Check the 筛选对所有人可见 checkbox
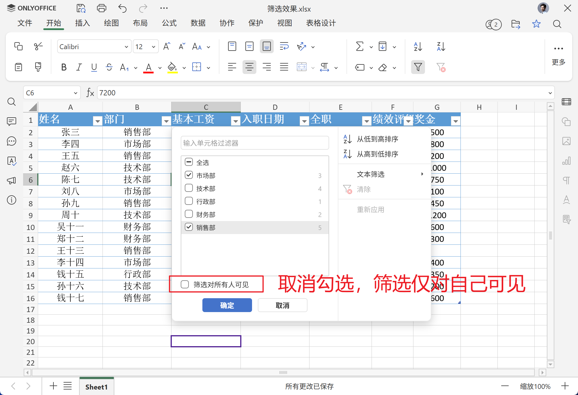 click(184, 284)
